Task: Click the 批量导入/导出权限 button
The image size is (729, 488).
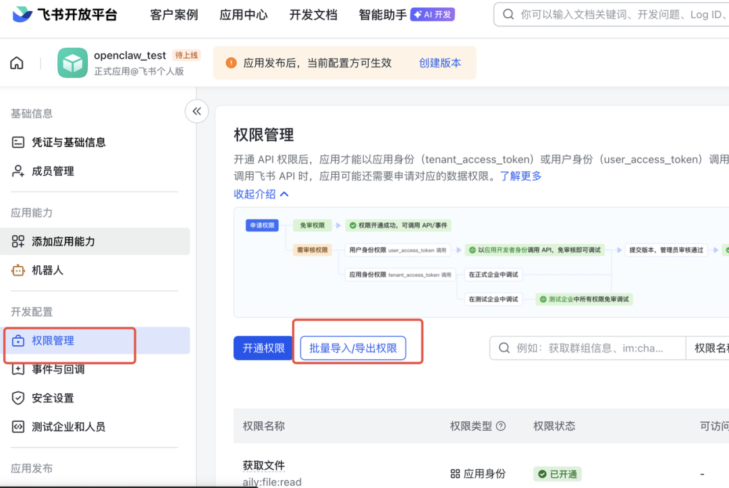Action: coord(353,348)
